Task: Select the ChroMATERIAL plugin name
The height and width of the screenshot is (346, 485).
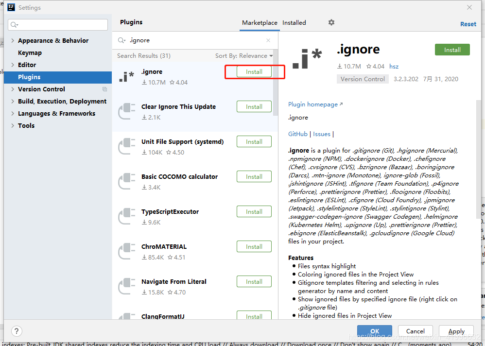Action: coord(164,247)
